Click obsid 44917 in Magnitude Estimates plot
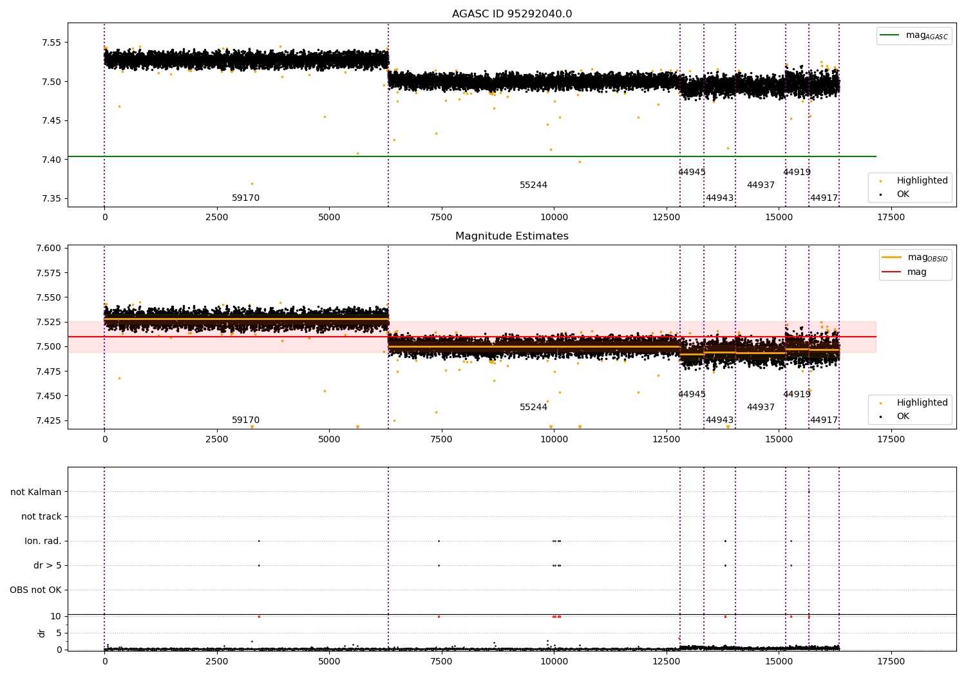 click(x=824, y=420)
